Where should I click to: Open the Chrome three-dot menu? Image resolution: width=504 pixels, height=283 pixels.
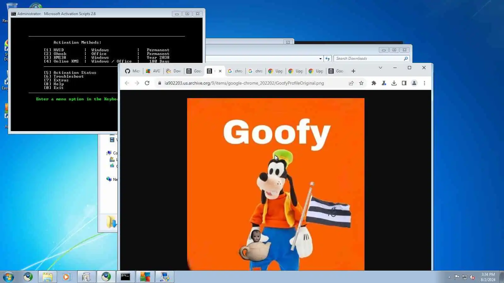click(424, 83)
